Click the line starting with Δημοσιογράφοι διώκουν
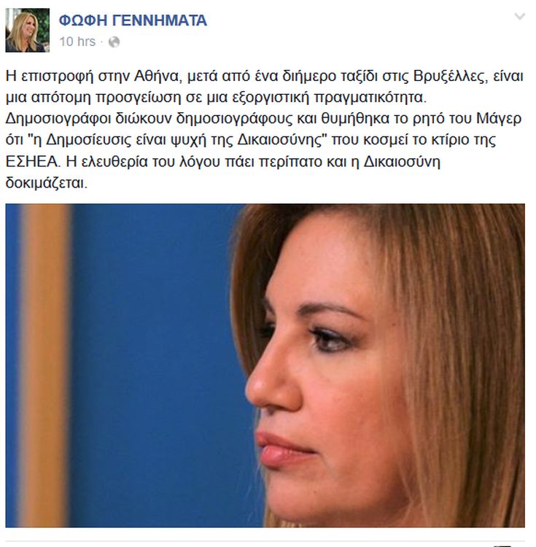The width and height of the screenshot is (536, 547). 264,119
